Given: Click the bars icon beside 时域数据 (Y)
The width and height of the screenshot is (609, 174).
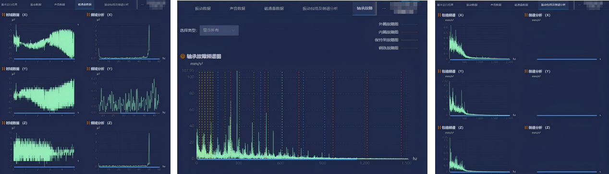Looking at the screenshot, I should point(3,69).
